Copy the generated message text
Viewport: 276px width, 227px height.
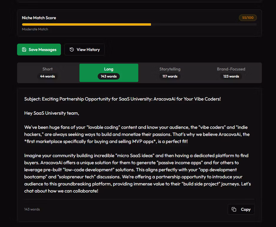point(241,209)
